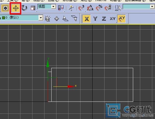Activate the Select and Scale tool
This screenshot has width=155, height=119.
pos(33,8)
